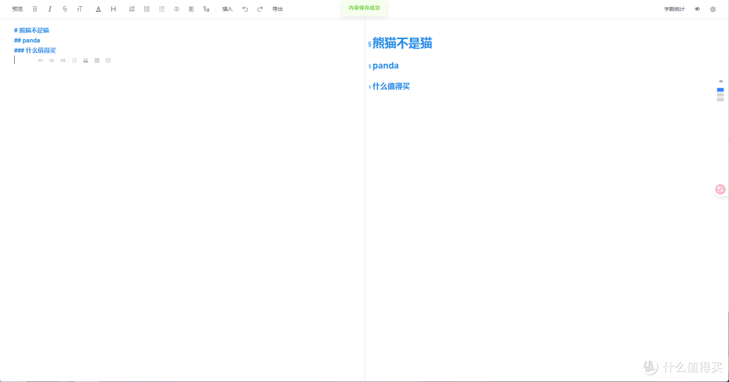The image size is (729, 382).
Task: Click the 什么值得买 heading in the preview
Action: (x=391, y=86)
